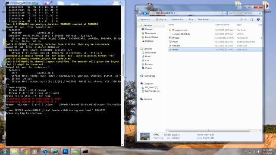Click the search magnifier icon in Explorer
This screenshot has width=276, height=155.
tap(260, 13)
